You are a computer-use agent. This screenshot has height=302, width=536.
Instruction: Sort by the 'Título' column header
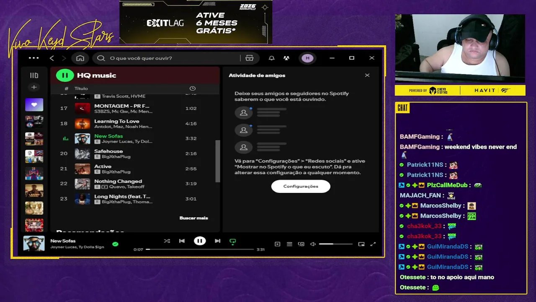tap(81, 89)
